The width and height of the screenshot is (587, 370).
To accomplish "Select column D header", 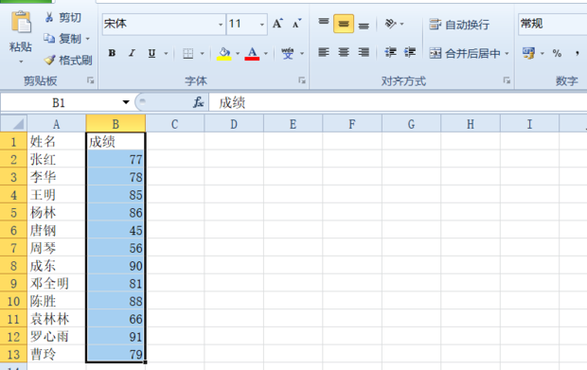I will point(234,124).
